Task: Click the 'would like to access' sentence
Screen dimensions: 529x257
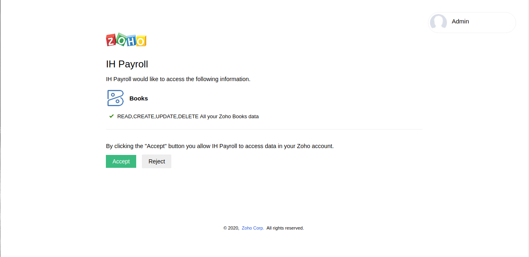Action: click(x=178, y=79)
